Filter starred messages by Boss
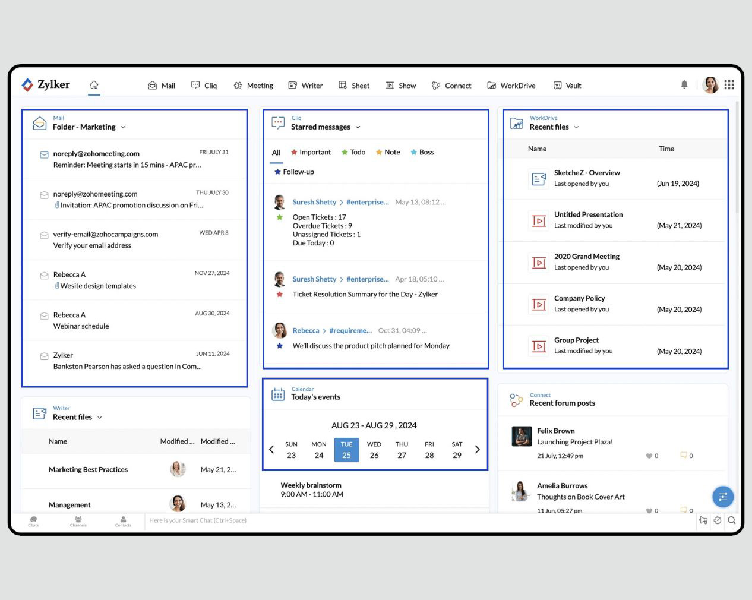The image size is (752, 600). (x=422, y=152)
